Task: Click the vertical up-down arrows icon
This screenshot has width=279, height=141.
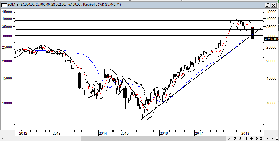Action: (246, 138)
